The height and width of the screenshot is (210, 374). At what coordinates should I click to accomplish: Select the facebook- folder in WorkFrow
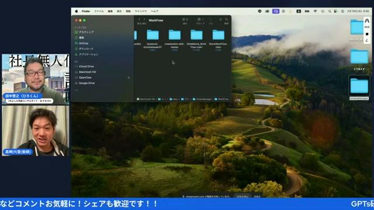(153, 40)
